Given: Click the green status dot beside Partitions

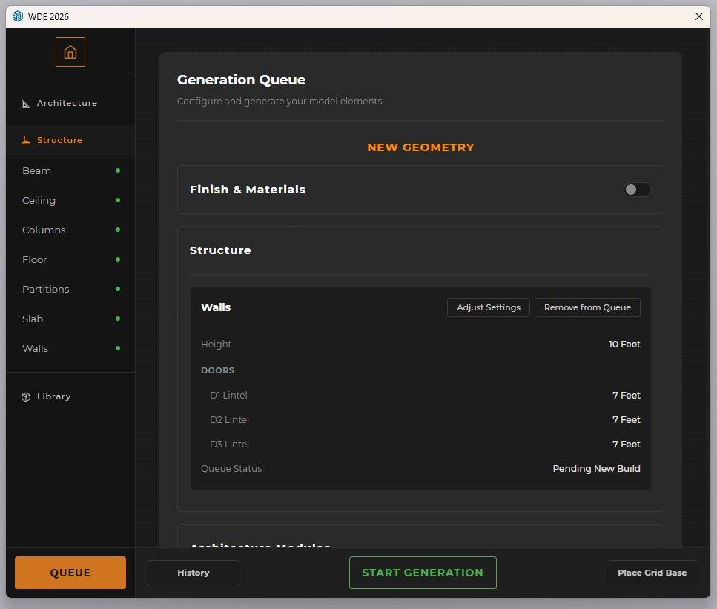Looking at the screenshot, I should [x=118, y=289].
